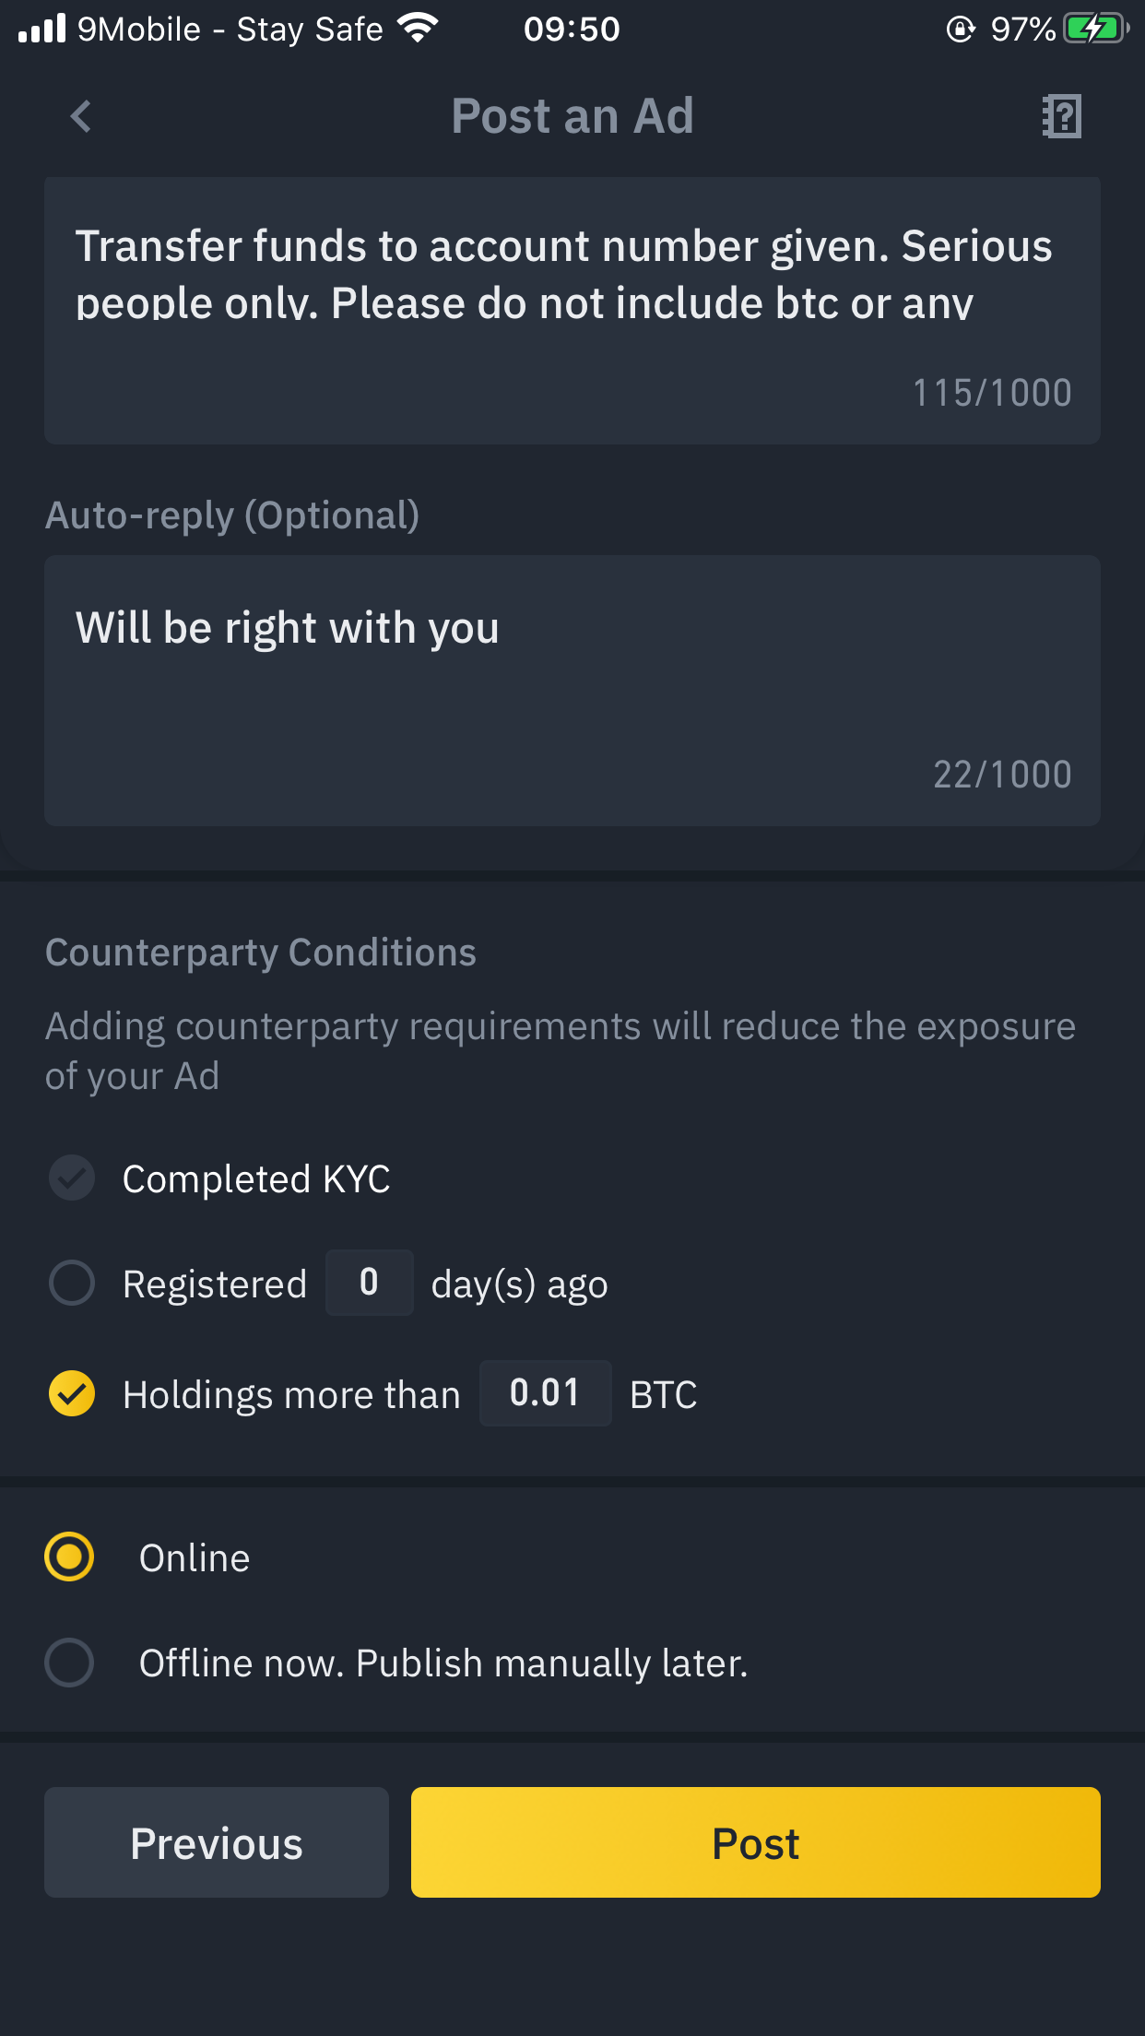1145x2036 pixels.
Task: Edit the registered days number field
Action: (370, 1283)
